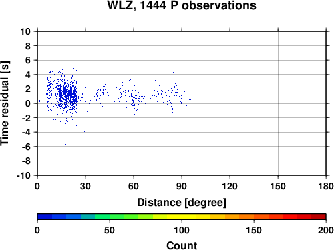Click the y-axis tick label '-6'
334x250 pixels.
coord(26,147)
